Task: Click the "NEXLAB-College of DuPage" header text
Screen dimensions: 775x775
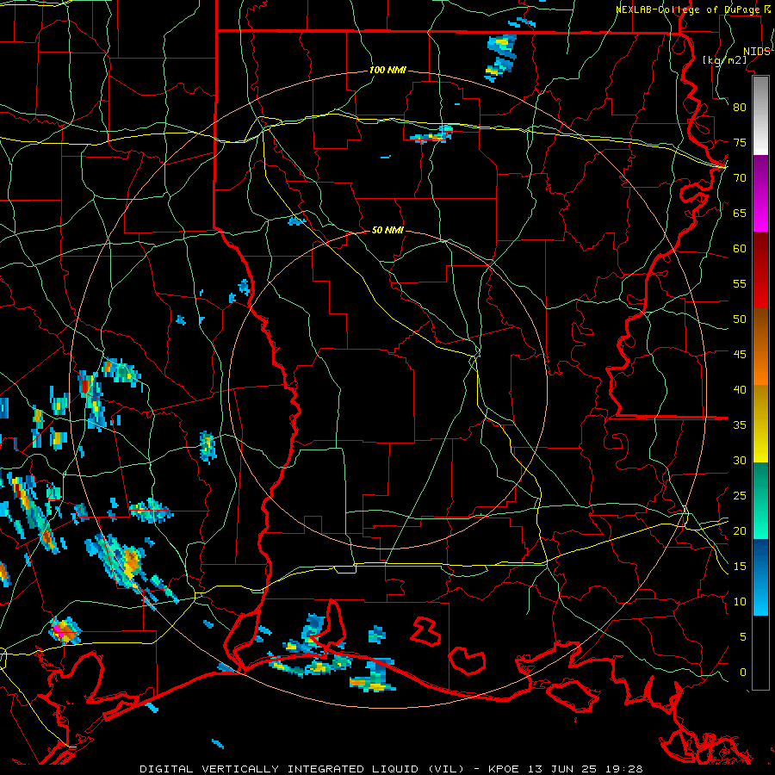Action: [x=687, y=9]
